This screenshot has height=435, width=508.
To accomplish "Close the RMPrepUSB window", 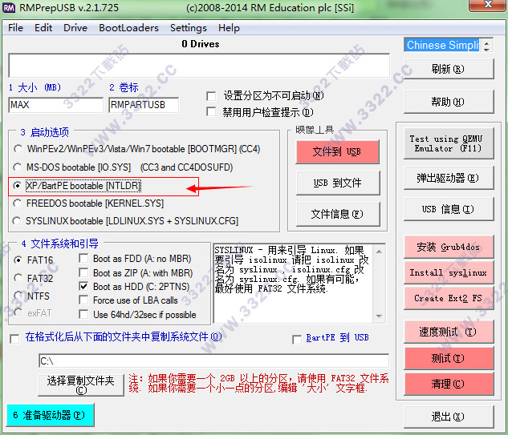I will tap(488, 5).
